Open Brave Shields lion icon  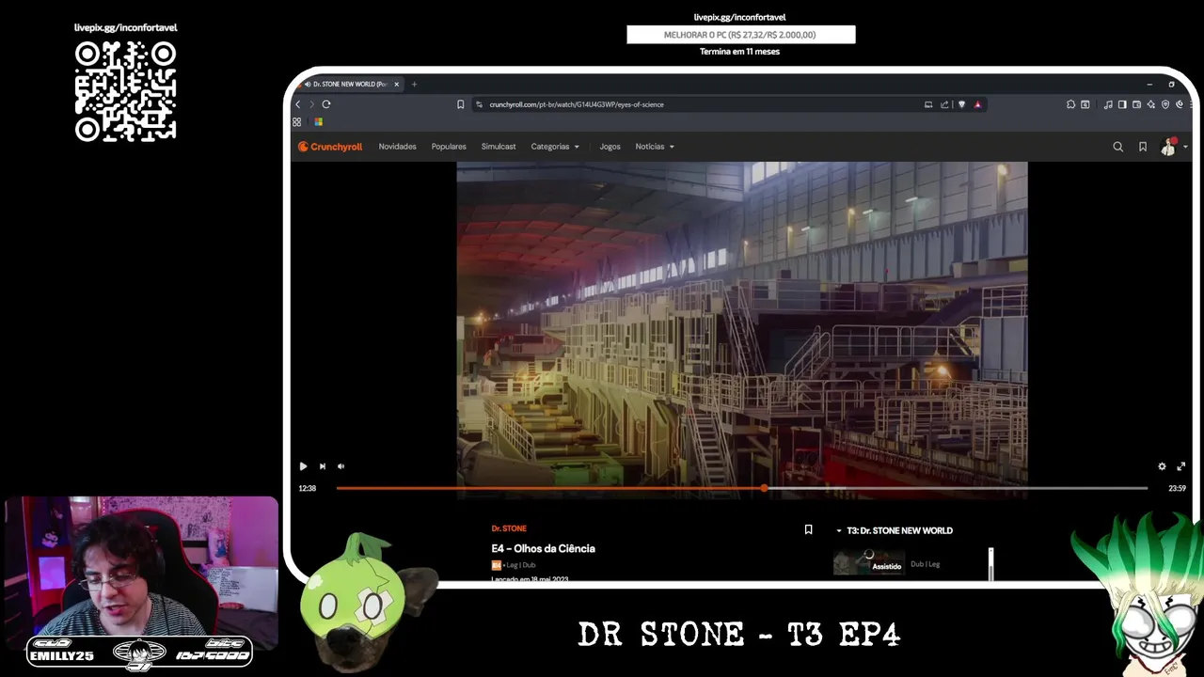click(961, 104)
